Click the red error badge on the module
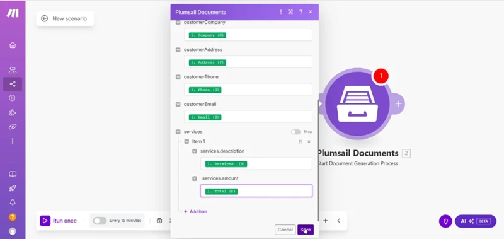This screenshot has width=504, height=239. tap(381, 76)
